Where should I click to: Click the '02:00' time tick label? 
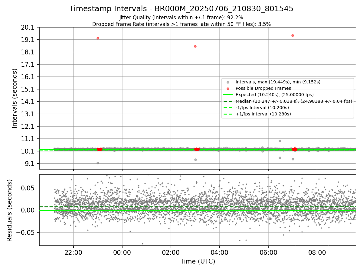point(171,252)
